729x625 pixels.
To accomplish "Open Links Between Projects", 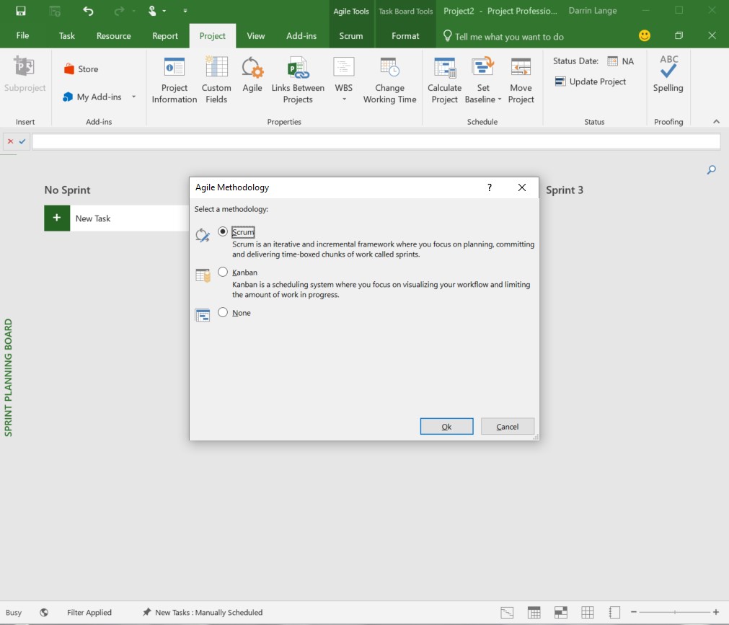I will [x=298, y=80].
